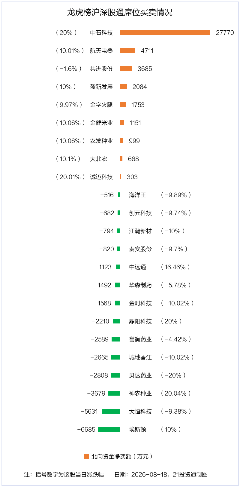Click the 鼎阳科技 green bar
The height and width of the screenshot is (487, 240).
pyautogui.click(x=116, y=321)
